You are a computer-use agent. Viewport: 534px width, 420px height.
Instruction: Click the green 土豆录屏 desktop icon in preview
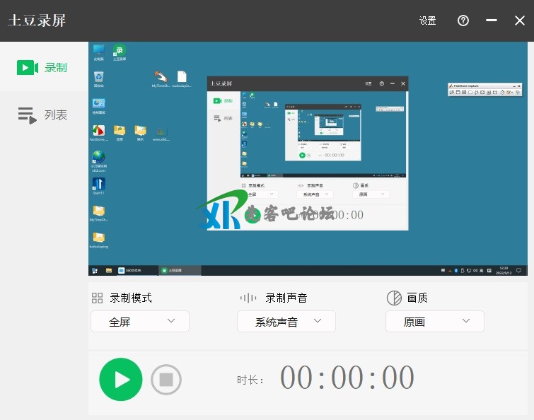pyautogui.click(x=119, y=52)
